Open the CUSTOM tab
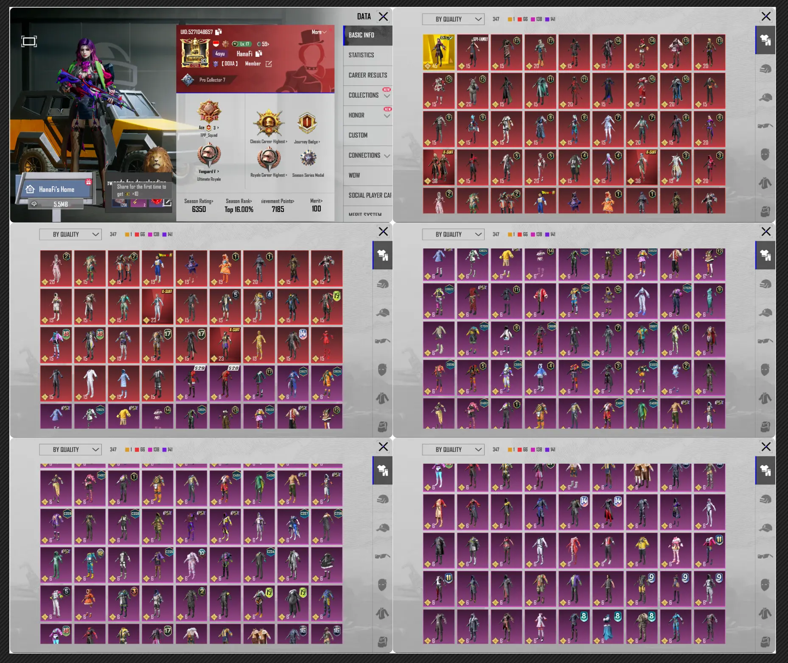The width and height of the screenshot is (788, 663). (x=367, y=135)
